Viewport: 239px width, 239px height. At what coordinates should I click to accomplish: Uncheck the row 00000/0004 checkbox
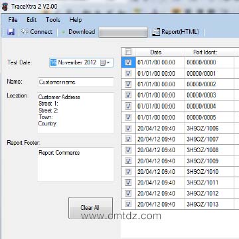[128, 106]
